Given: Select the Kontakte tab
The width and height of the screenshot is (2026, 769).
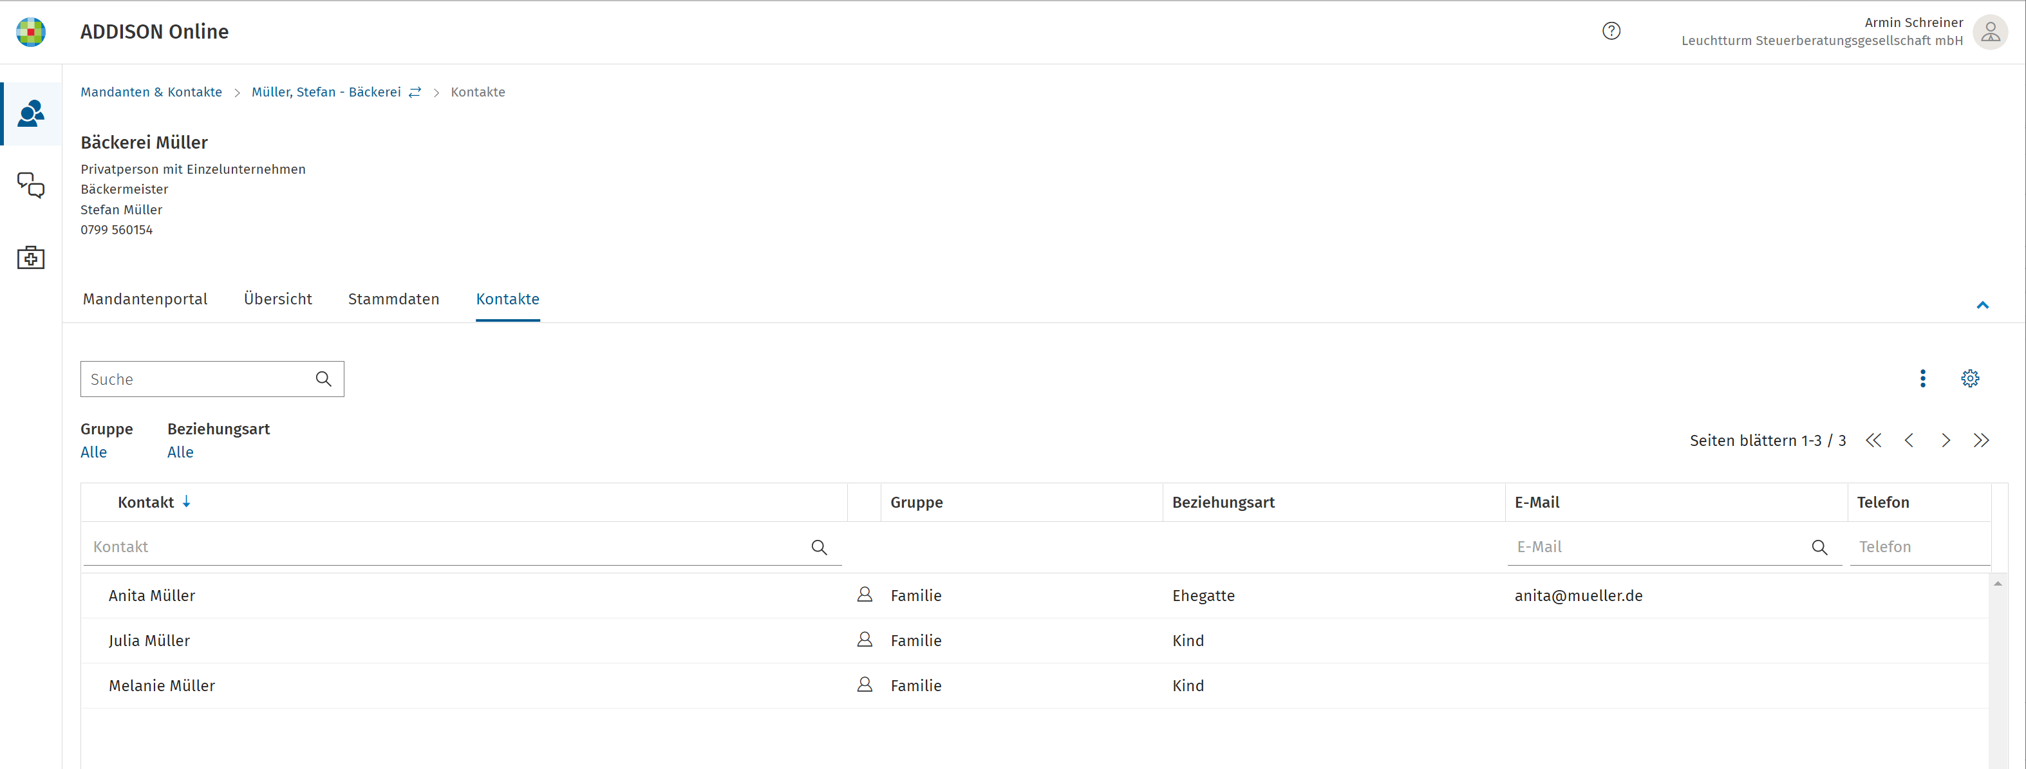Looking at the screenshot, I should pos(507,299).
